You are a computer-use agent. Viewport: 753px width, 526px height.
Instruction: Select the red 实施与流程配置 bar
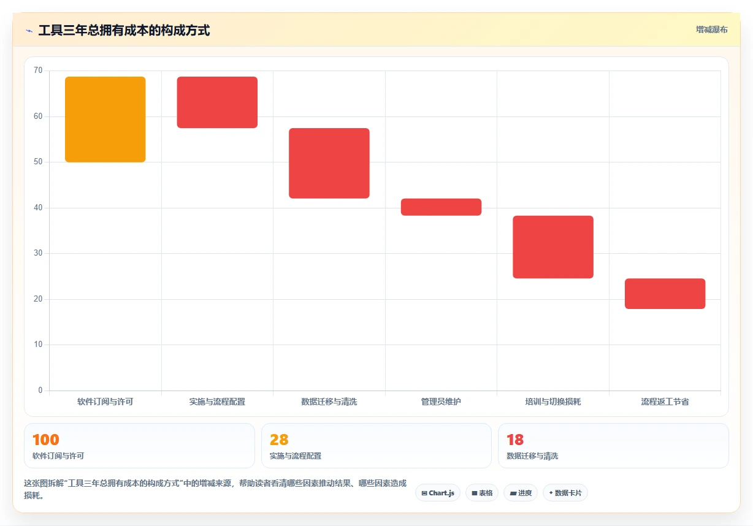coord(217,102)
